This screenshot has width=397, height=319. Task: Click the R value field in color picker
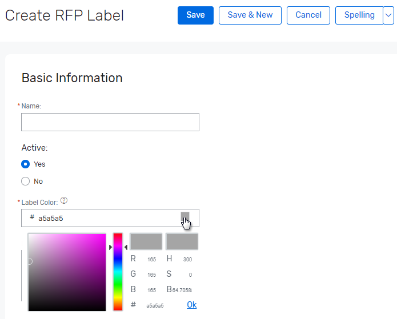click(151, 259)
